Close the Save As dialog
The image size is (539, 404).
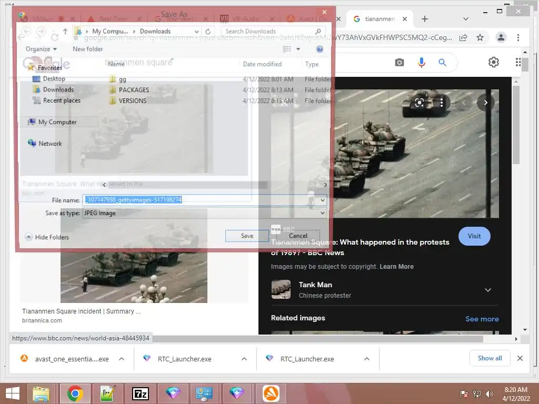(x=324, y=12)
